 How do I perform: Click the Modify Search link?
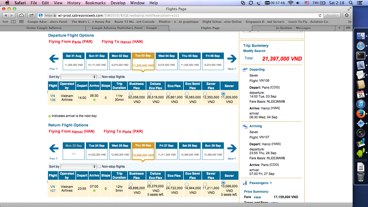pos(254,51)
